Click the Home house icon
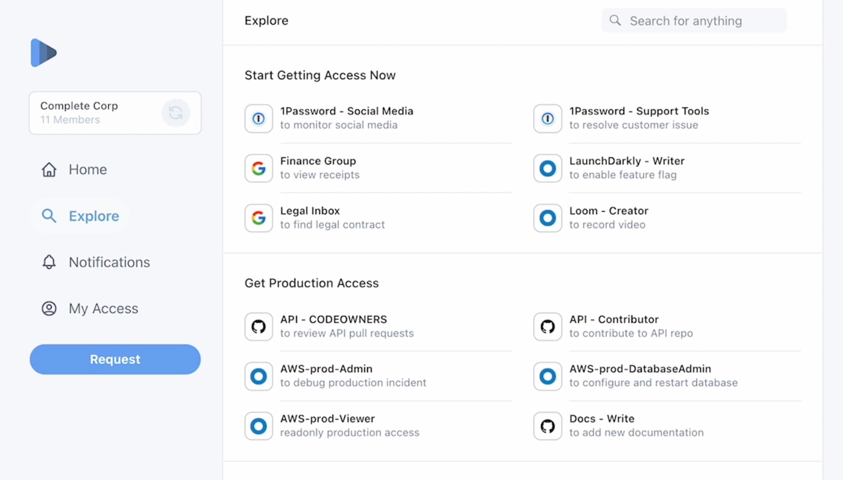This screenshot has height=480, width=843. pos(49,170)
